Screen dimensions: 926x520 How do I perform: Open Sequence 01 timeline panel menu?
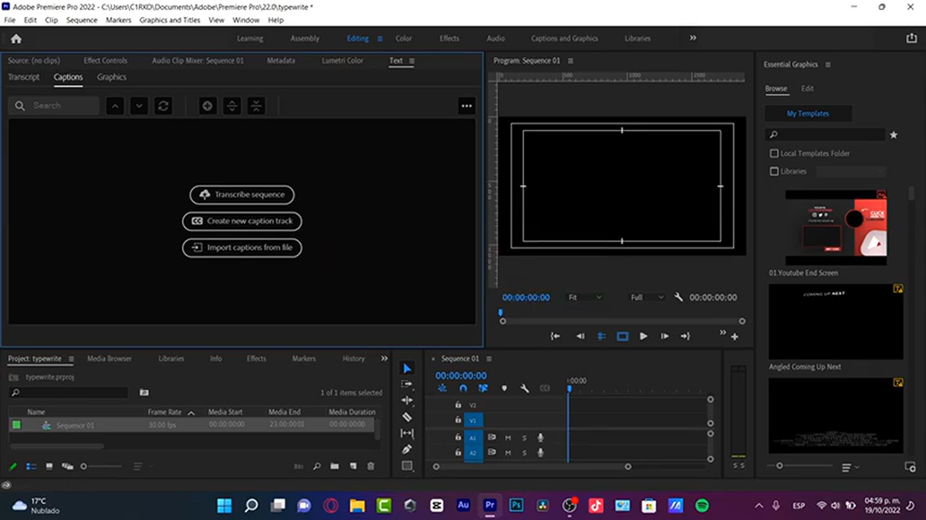[x=489, y=359]
